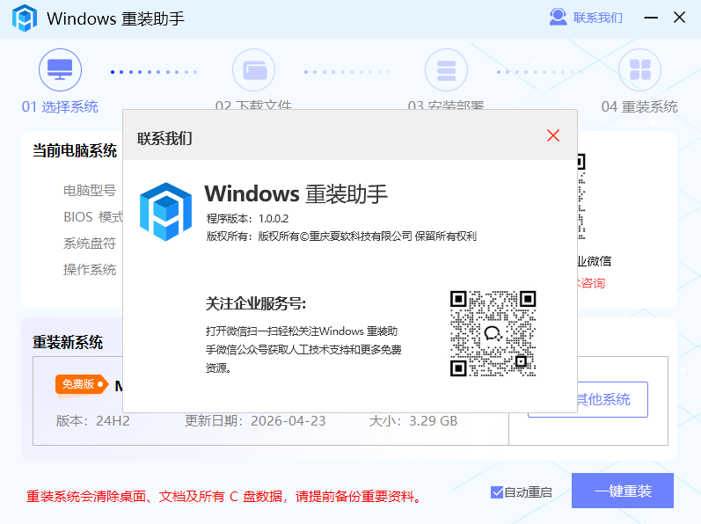The width and height of the screenshot is (701, 524).
Task: Select the 01 选择系统 step label
Action: coord(60,106)
